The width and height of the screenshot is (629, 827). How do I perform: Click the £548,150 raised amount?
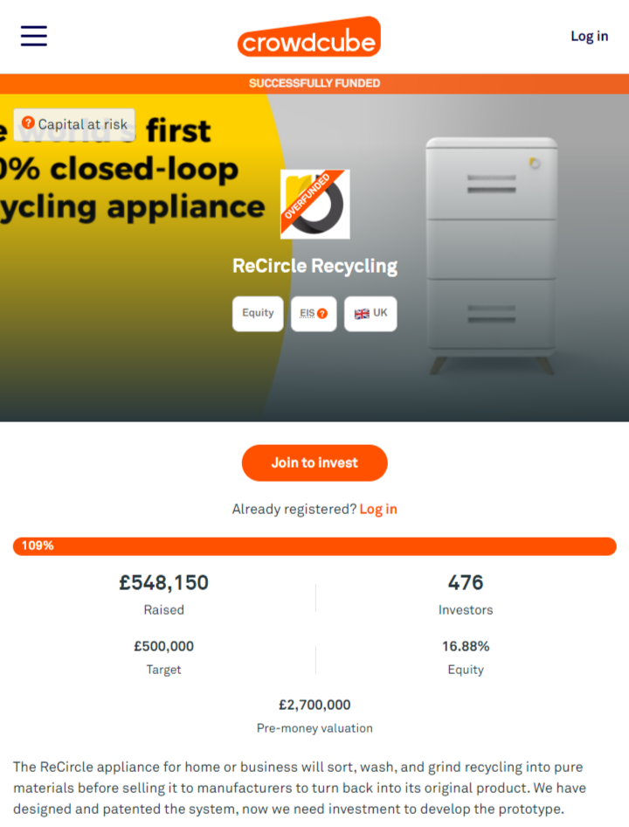coord(163,582)
